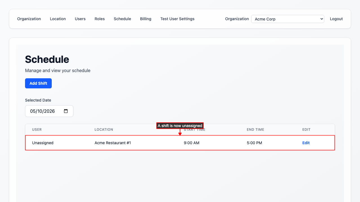
Task: Go to the Roles section
Action: [100, 19]
